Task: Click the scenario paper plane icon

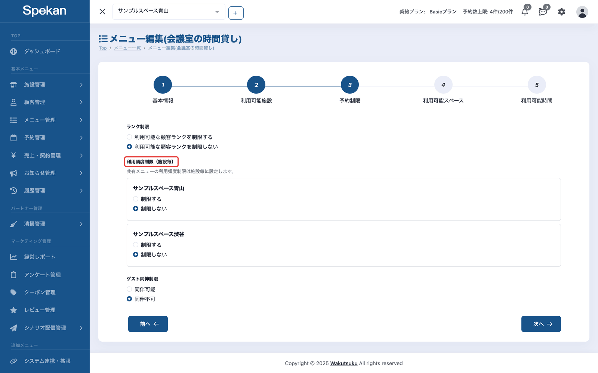Action: coord(13,328)
